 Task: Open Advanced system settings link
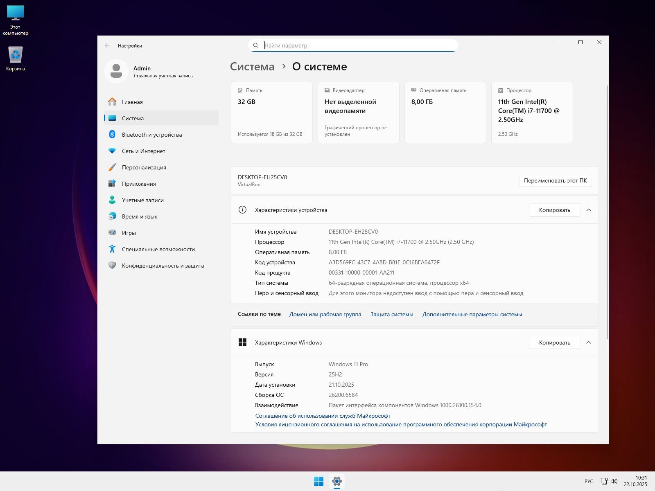coord(472,315)
